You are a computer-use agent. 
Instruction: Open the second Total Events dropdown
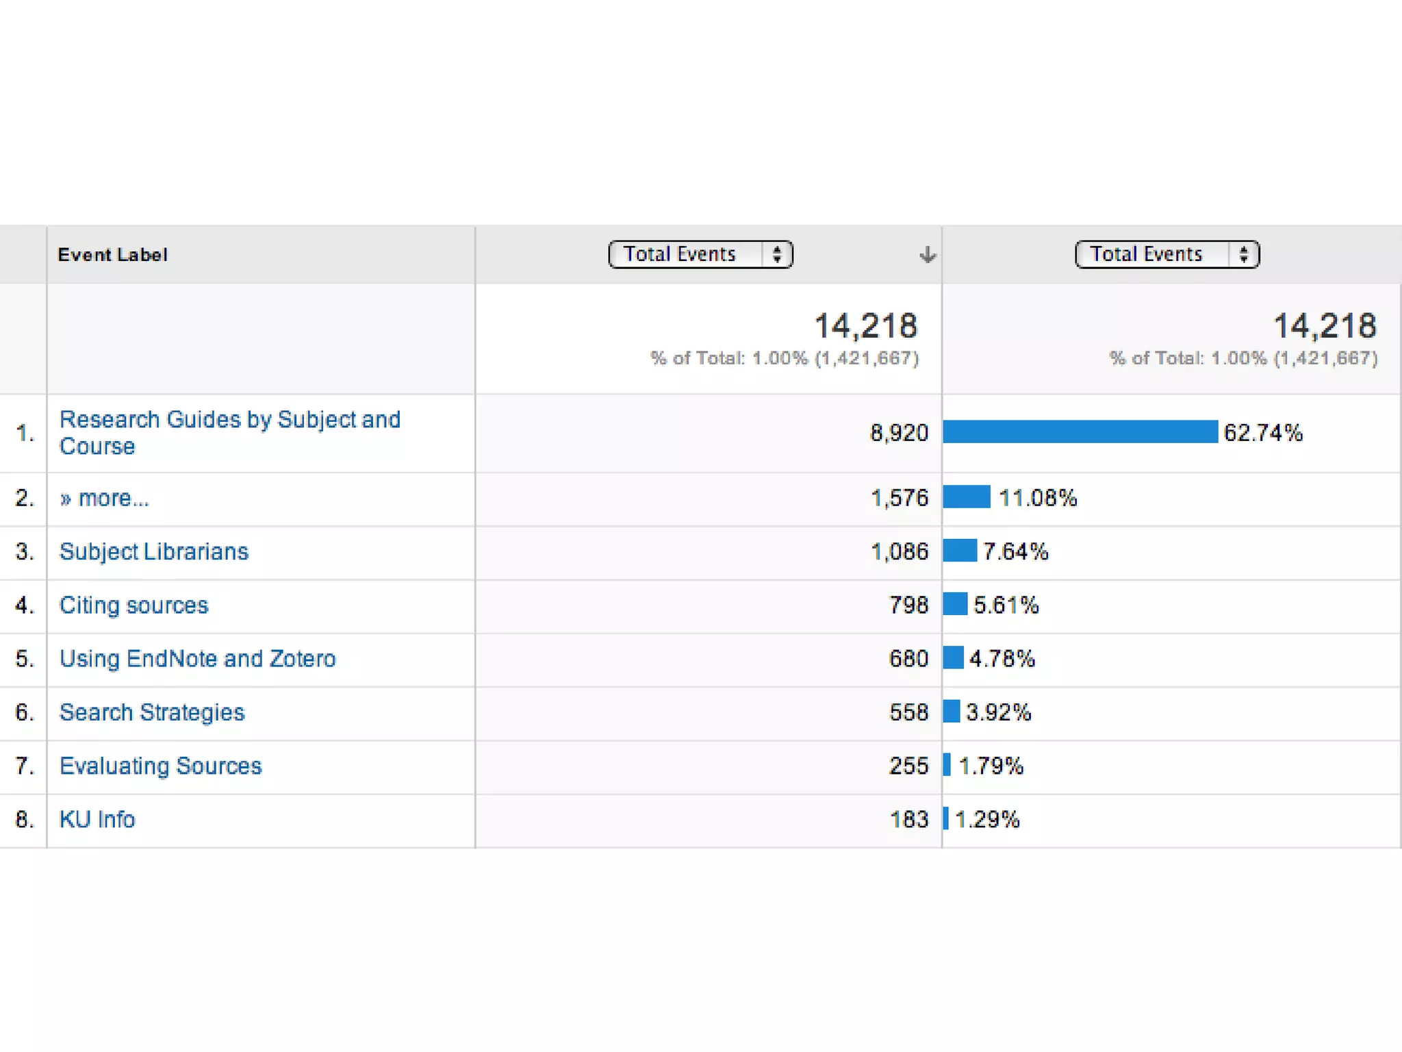coord(1151,254)
